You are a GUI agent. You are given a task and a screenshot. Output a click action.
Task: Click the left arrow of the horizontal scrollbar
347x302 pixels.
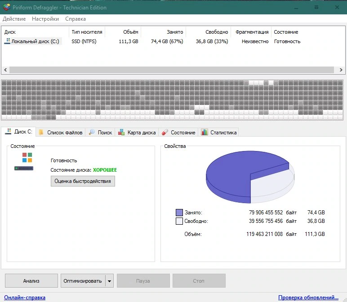(x=5, y=70)
